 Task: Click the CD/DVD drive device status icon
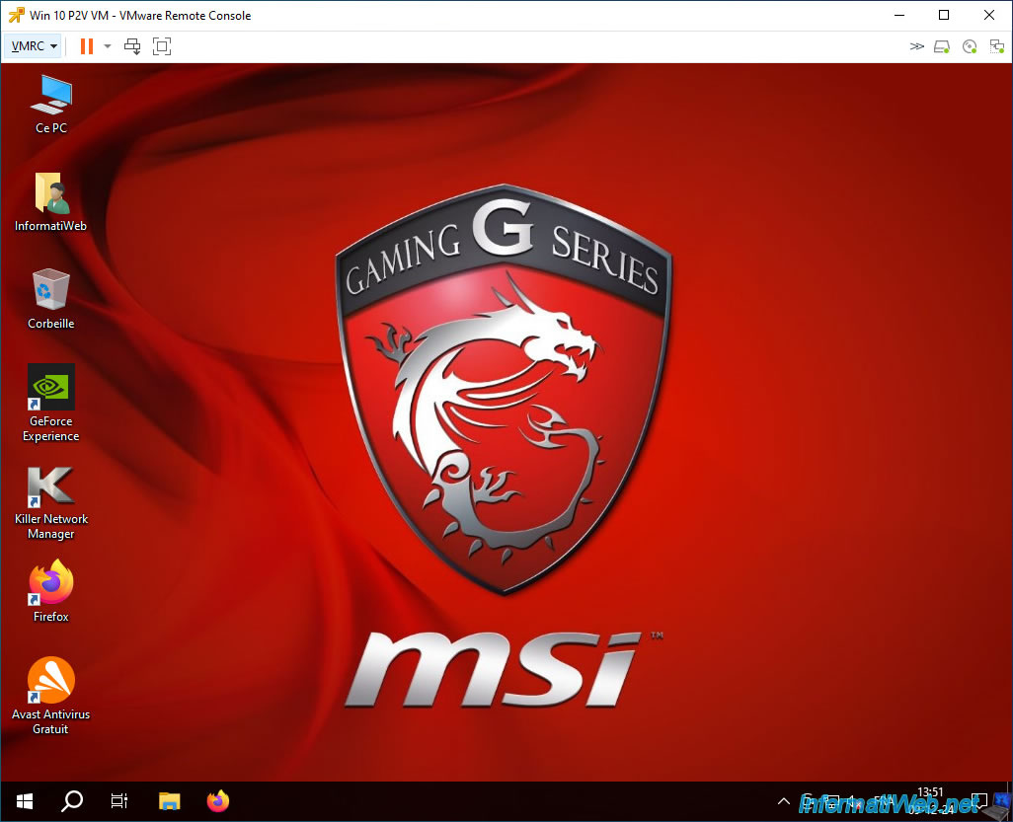pos(970,46)
